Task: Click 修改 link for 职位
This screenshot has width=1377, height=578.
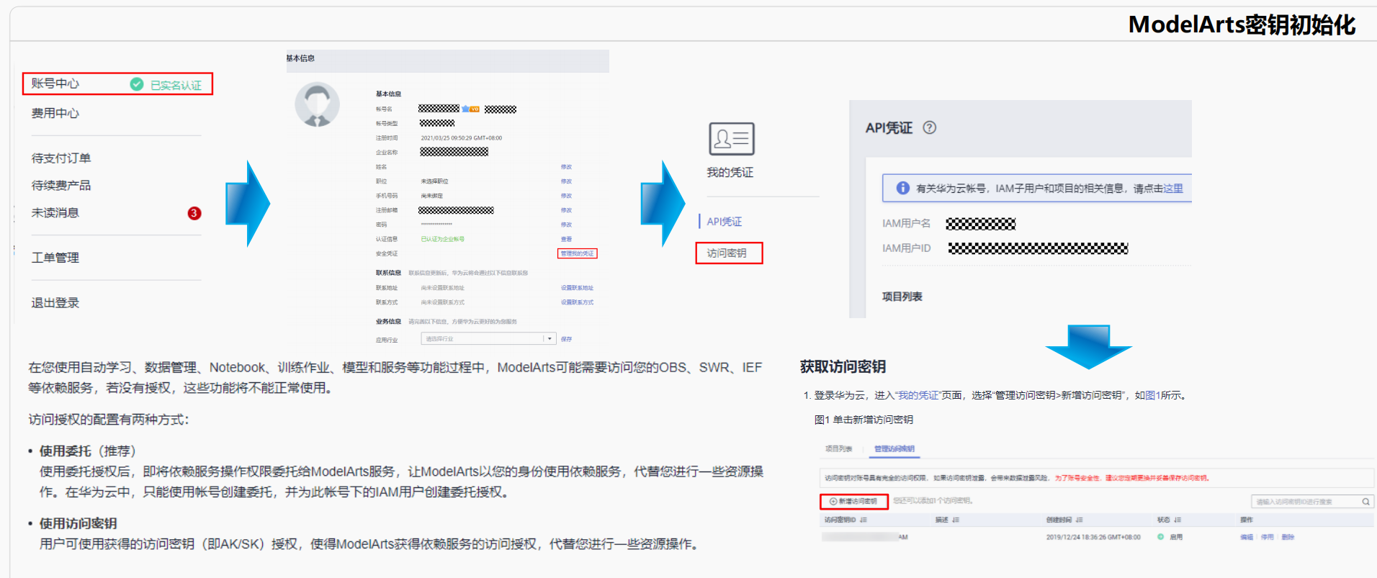Action: click(x=566, y=181)
